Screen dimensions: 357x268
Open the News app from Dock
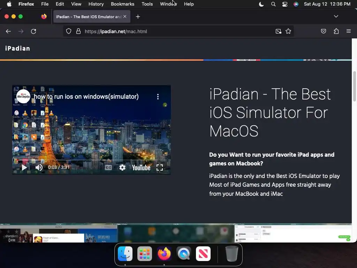coord(203,254)
